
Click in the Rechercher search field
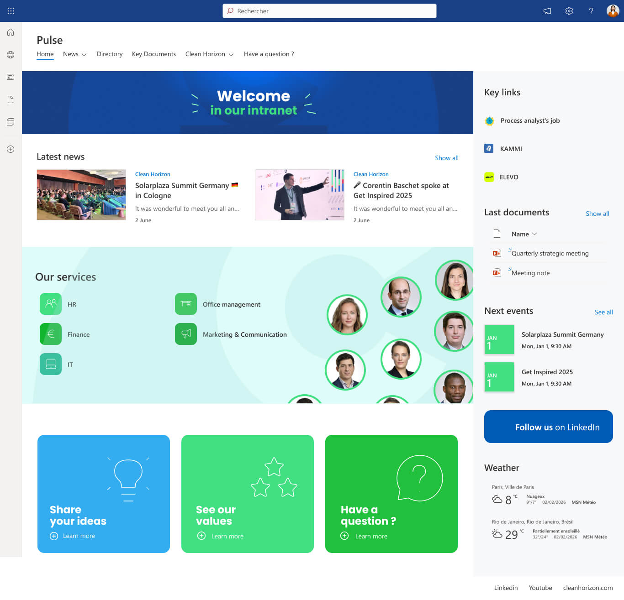tap(329, 11)
